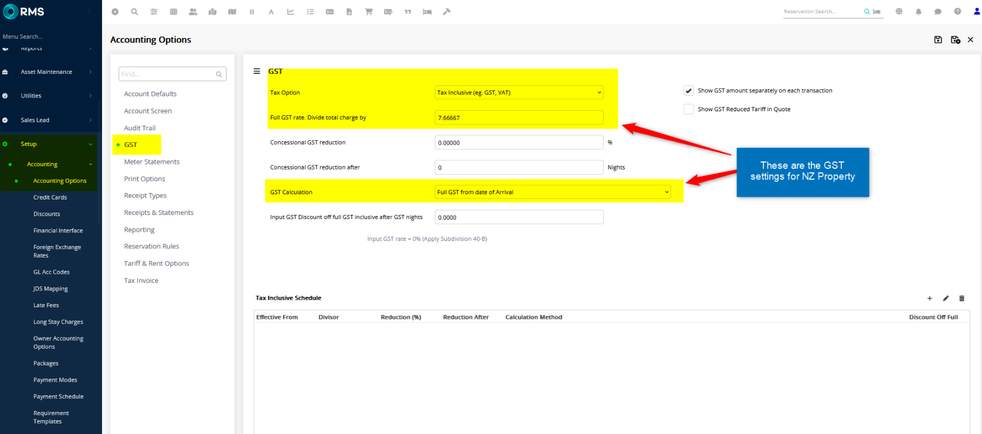
Task: Click the checklist icon in toolbar
Action: pyautogui.click(x=310, y=12)
